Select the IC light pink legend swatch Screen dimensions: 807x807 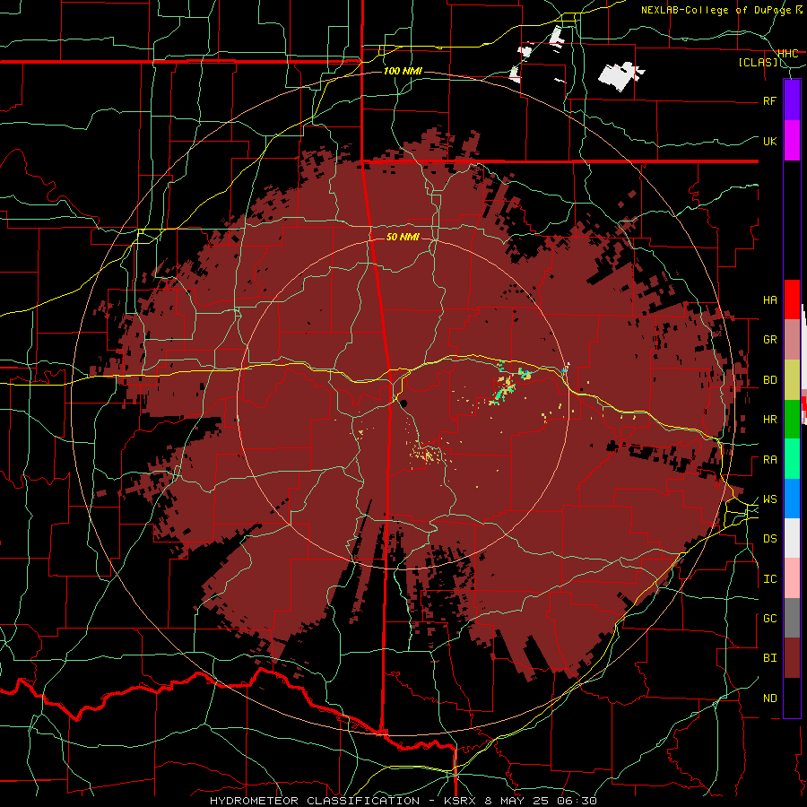tap(792, 578)
